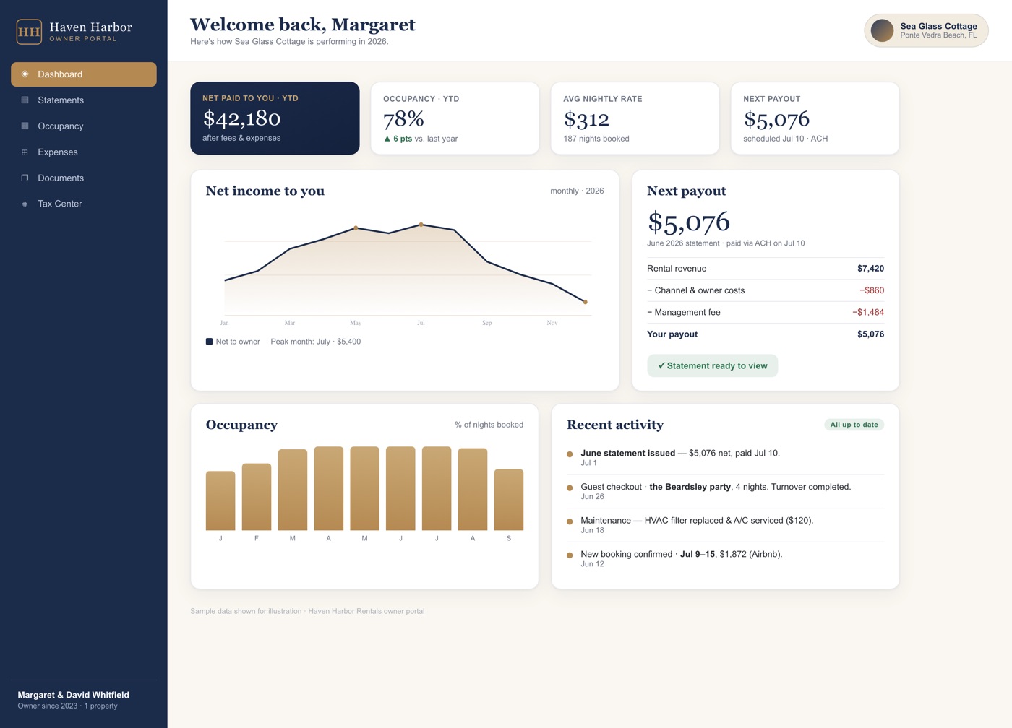Click the Management fee −$1,484 amount
Image resolution: width=1012 pixels, height=728 pixels.
pos(868,313)
